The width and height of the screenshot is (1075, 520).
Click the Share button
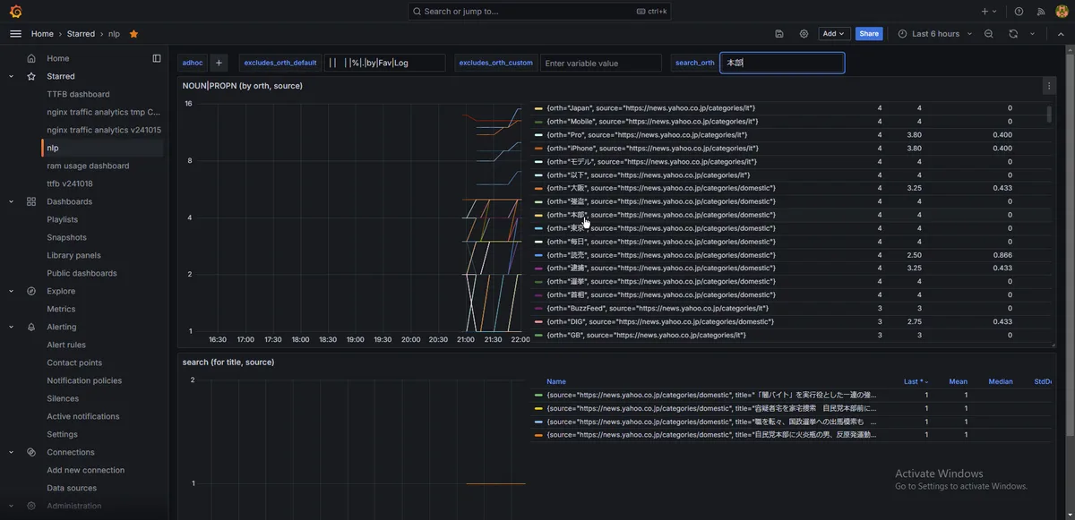click(868, 34)
